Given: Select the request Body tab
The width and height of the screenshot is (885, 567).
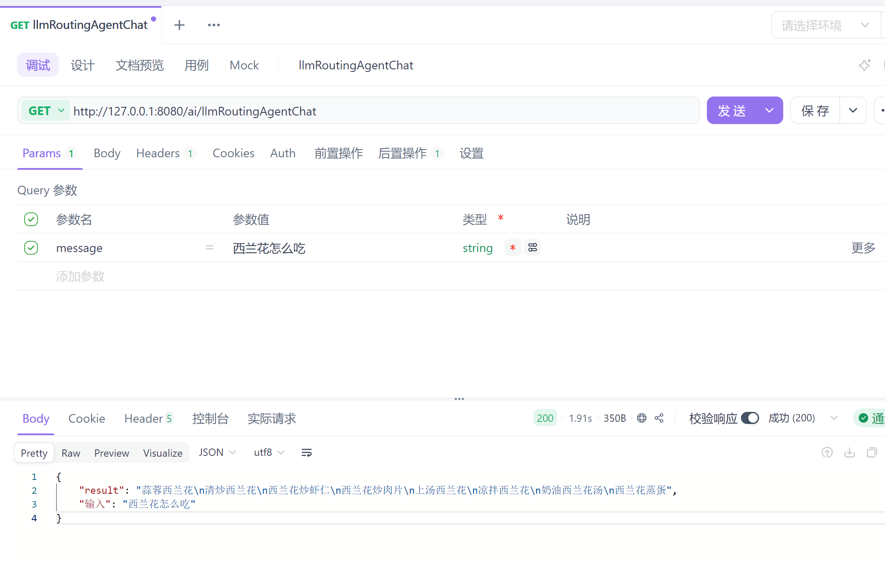Looking at the screenshot, I should [x=107, y=153].
